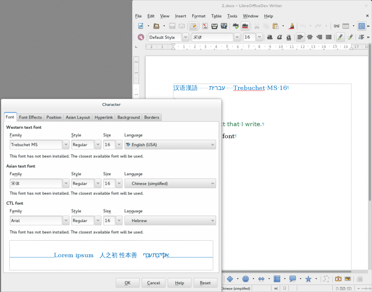The height and width of the screenshot is (292, 372).
Task: Click the Left-To-Right text direction icon
Action: click(x=340, y=37)
